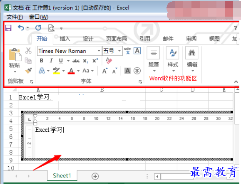Select the Format Painter brush icon
241x185 pixels.
[28, 71]
